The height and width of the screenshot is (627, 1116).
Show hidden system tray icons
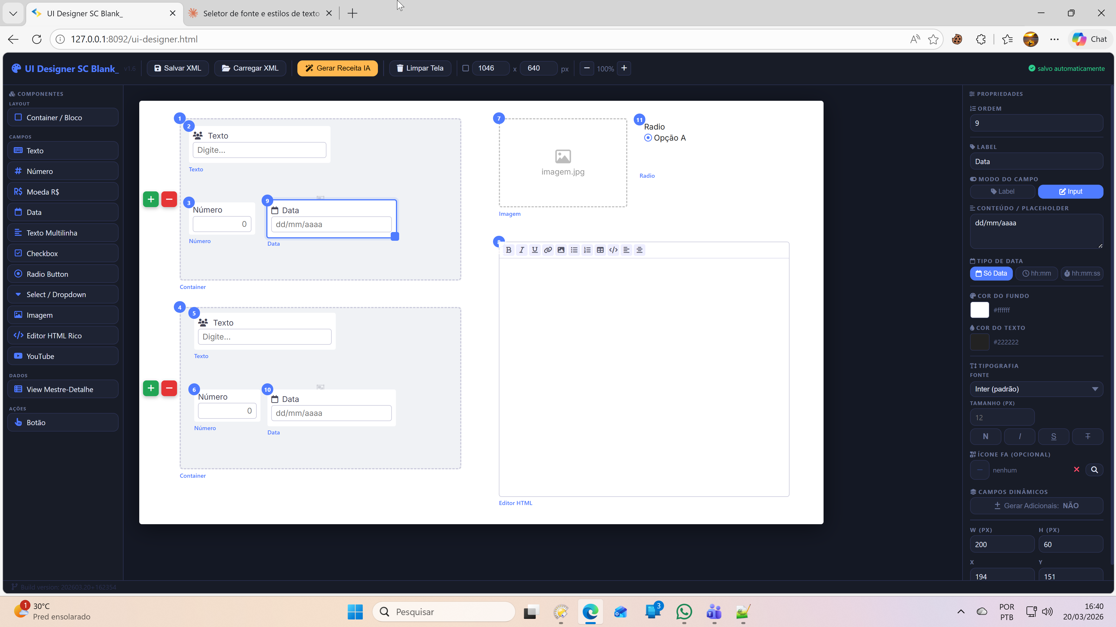tap(960, 611)
